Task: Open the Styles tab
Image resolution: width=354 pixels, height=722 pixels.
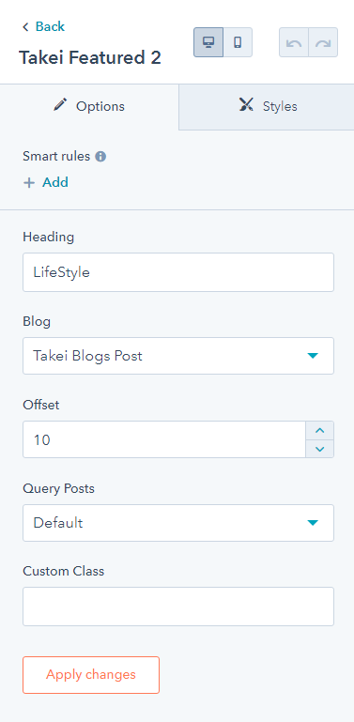Action: [x=267, y=107]
